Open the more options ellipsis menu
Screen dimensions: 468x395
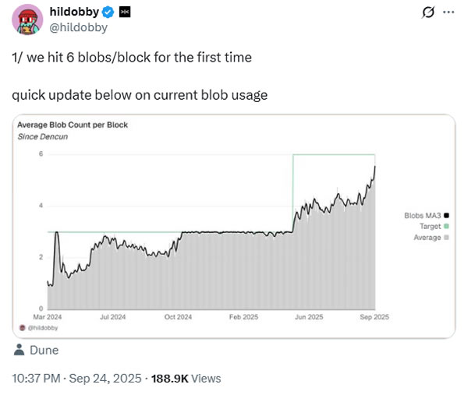(448, 13)
